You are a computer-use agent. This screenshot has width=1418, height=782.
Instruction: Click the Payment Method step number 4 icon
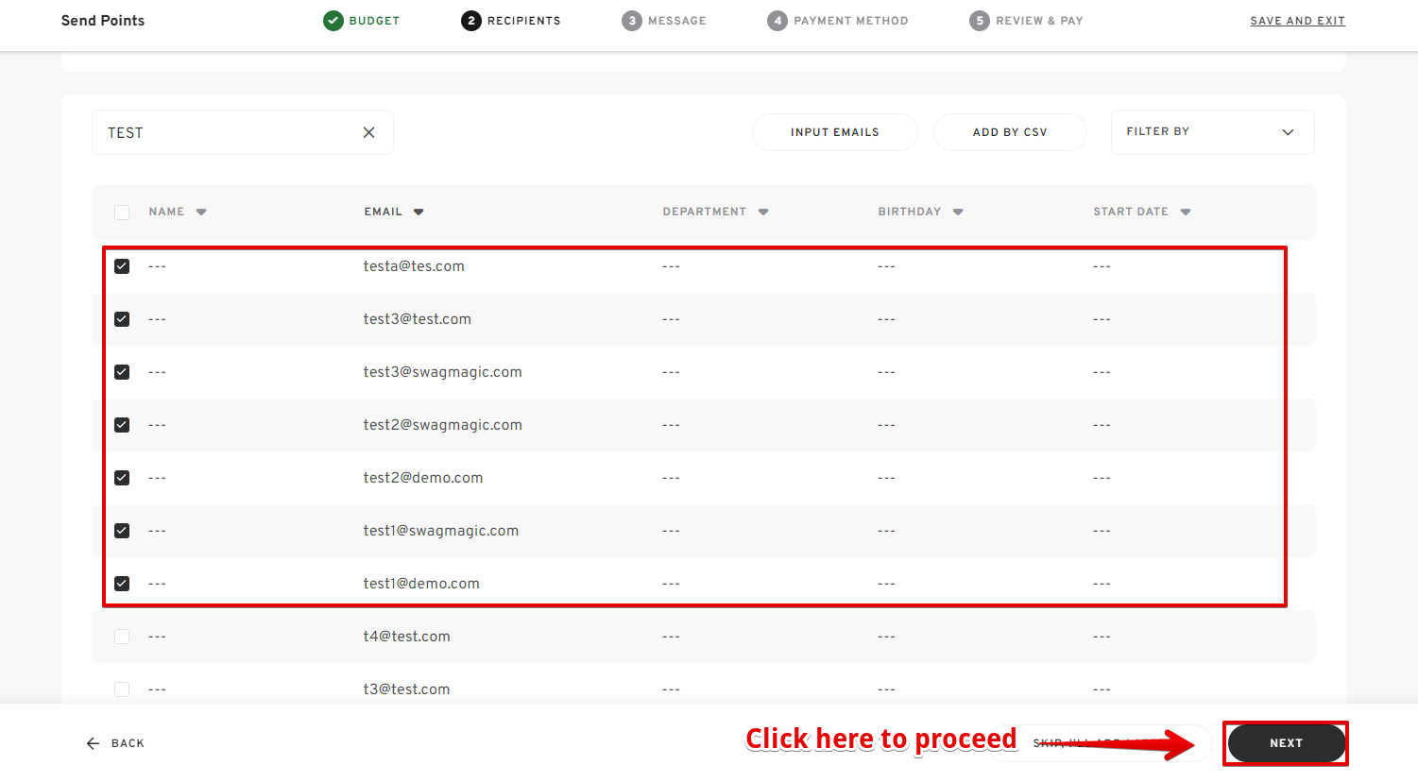pyautogui.click(x=777, y=21)
